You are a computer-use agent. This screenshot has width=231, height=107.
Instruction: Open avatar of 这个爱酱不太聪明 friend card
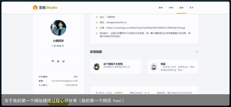pos(97,67)
